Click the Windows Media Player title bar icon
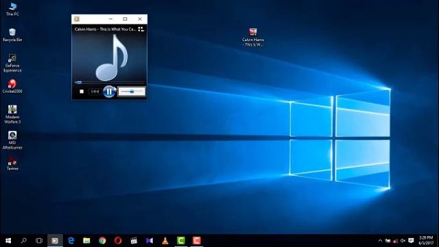 tap(77, 19)
